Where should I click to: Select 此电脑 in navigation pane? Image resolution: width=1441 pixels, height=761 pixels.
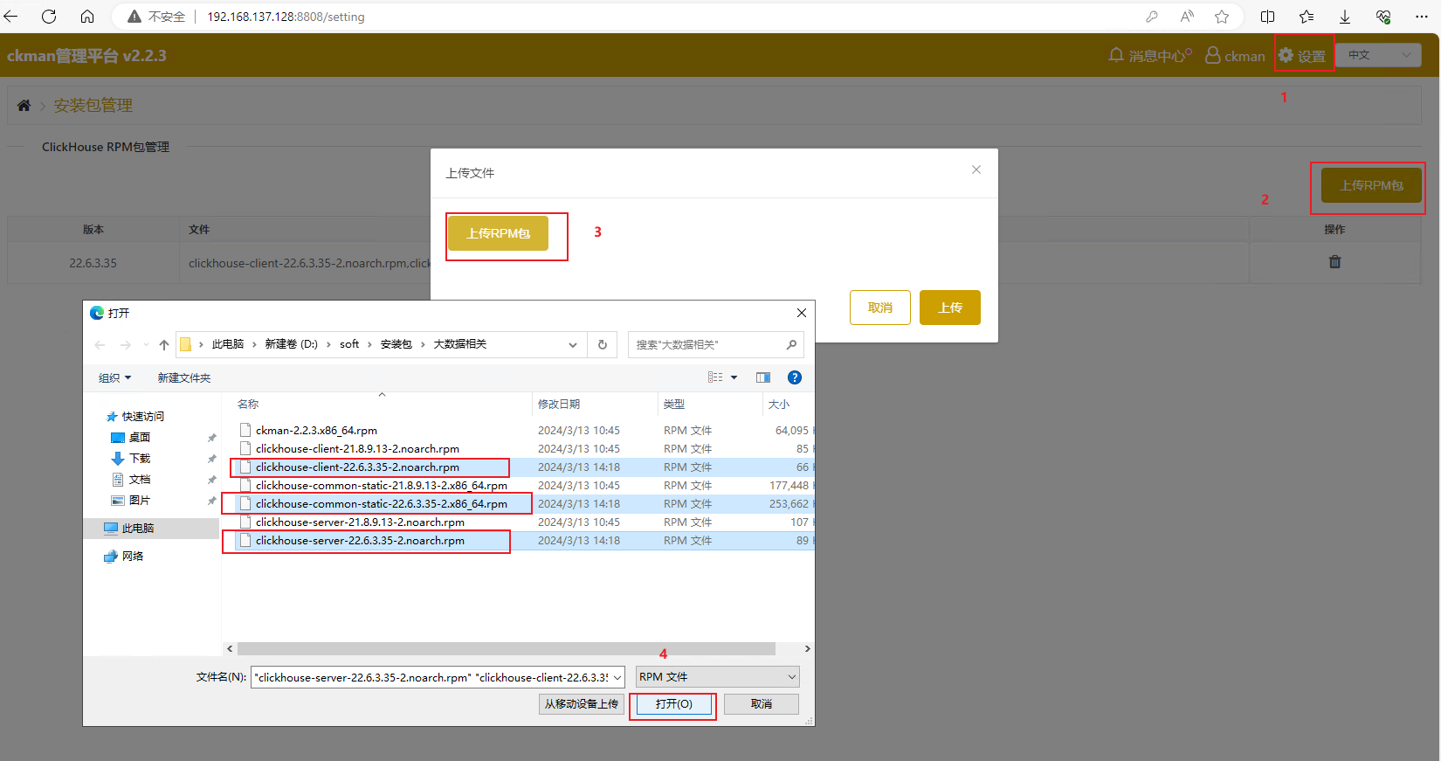[137, 529]
